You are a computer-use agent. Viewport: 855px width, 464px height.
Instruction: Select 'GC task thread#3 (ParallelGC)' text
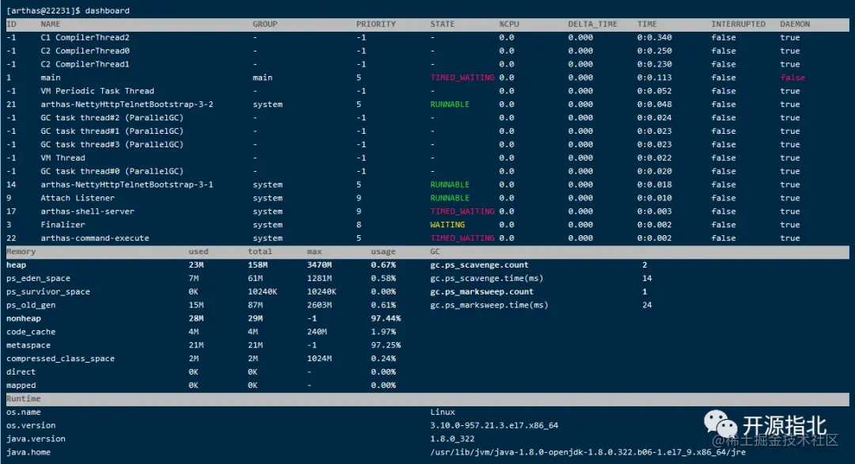(112, 144)
